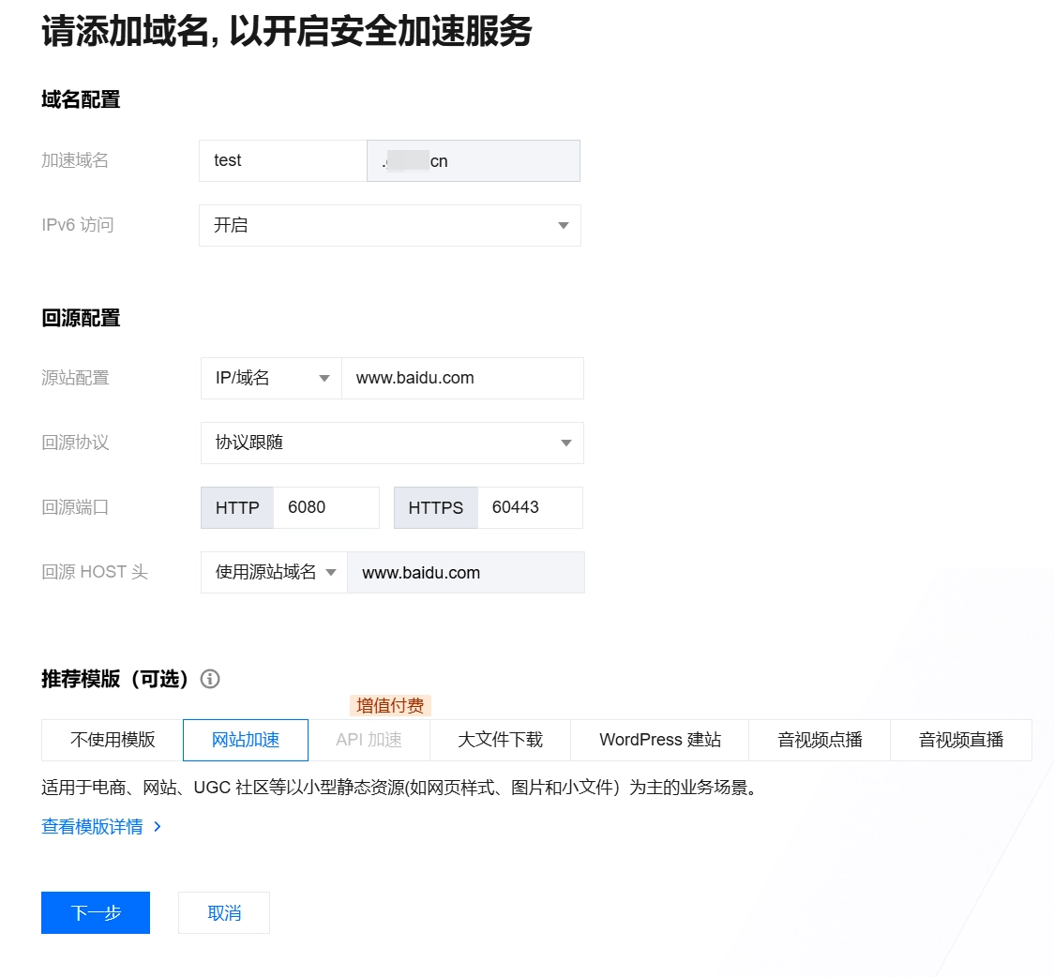Click the 下一步 button
Viewport: 1054px width, 977px height.
tap(96, 912)
